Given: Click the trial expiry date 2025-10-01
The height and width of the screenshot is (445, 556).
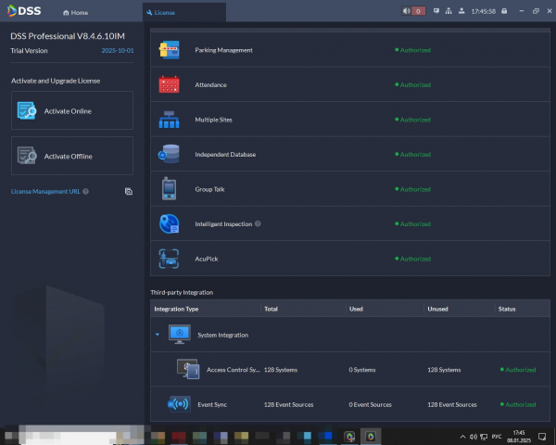Looking at the screenshot, I should click(x=118, y=51).
